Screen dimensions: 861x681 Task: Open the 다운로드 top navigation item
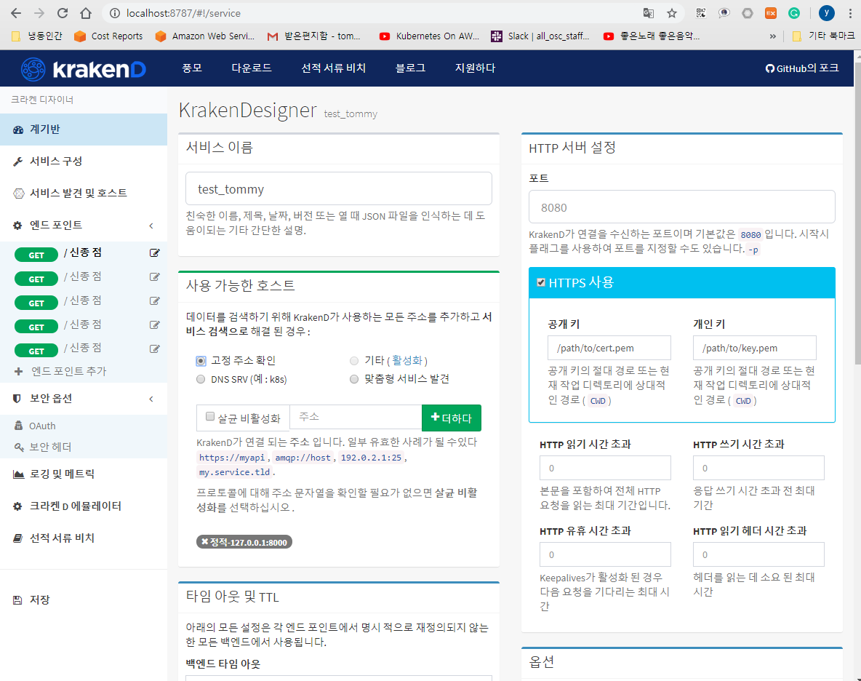click(x=252, y=68)
